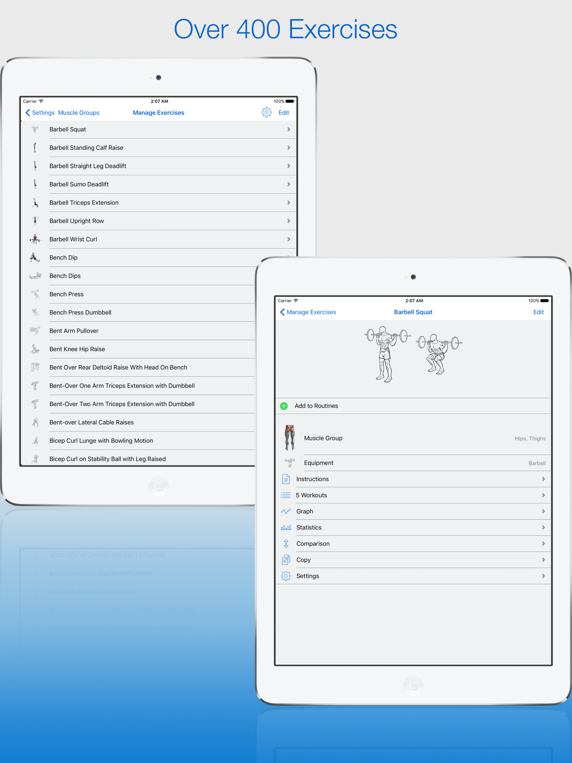
Task: Tap the Graph line chart icon
Action: pyautogui.click(x=286, y=511)
